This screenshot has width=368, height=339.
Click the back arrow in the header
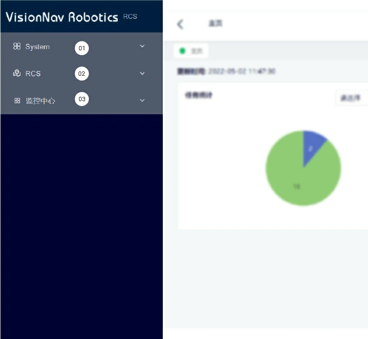(180, 24)
